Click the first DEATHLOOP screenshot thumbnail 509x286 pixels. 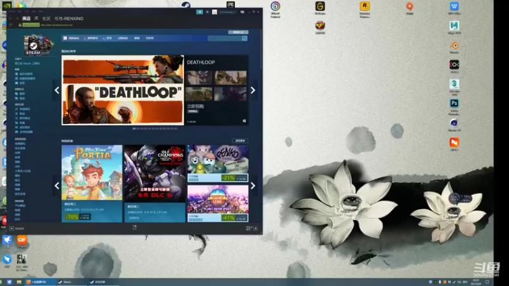(199, 78)
